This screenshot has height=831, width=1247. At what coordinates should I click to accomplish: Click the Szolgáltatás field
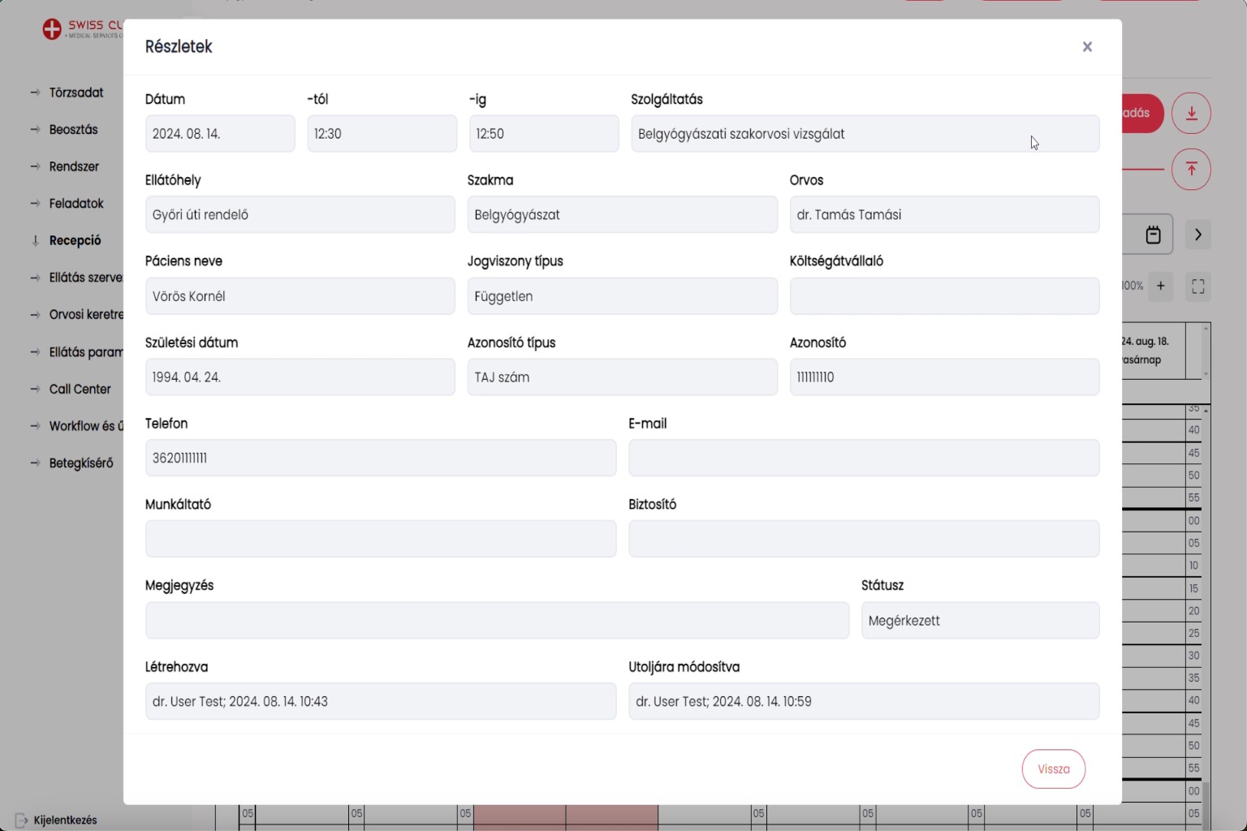click(865, 134)
